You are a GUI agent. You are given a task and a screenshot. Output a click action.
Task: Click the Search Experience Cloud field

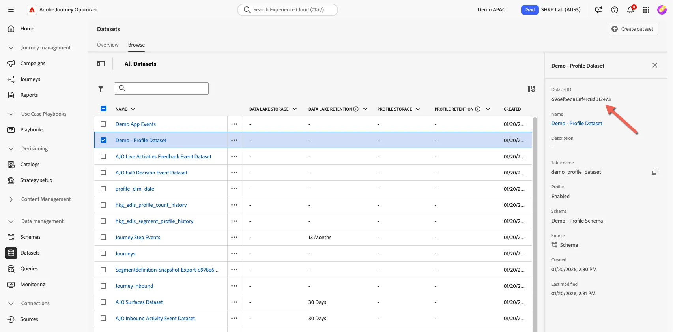288,10
